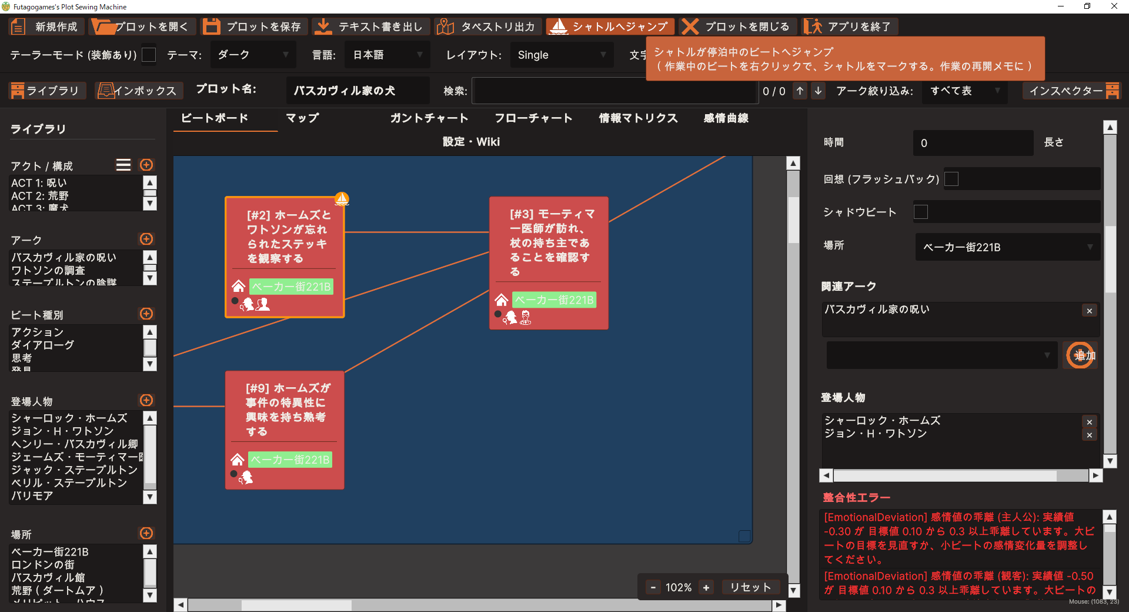
Task: Click ベーカー街221B tag on beat #9
Action: pos(290,460)
